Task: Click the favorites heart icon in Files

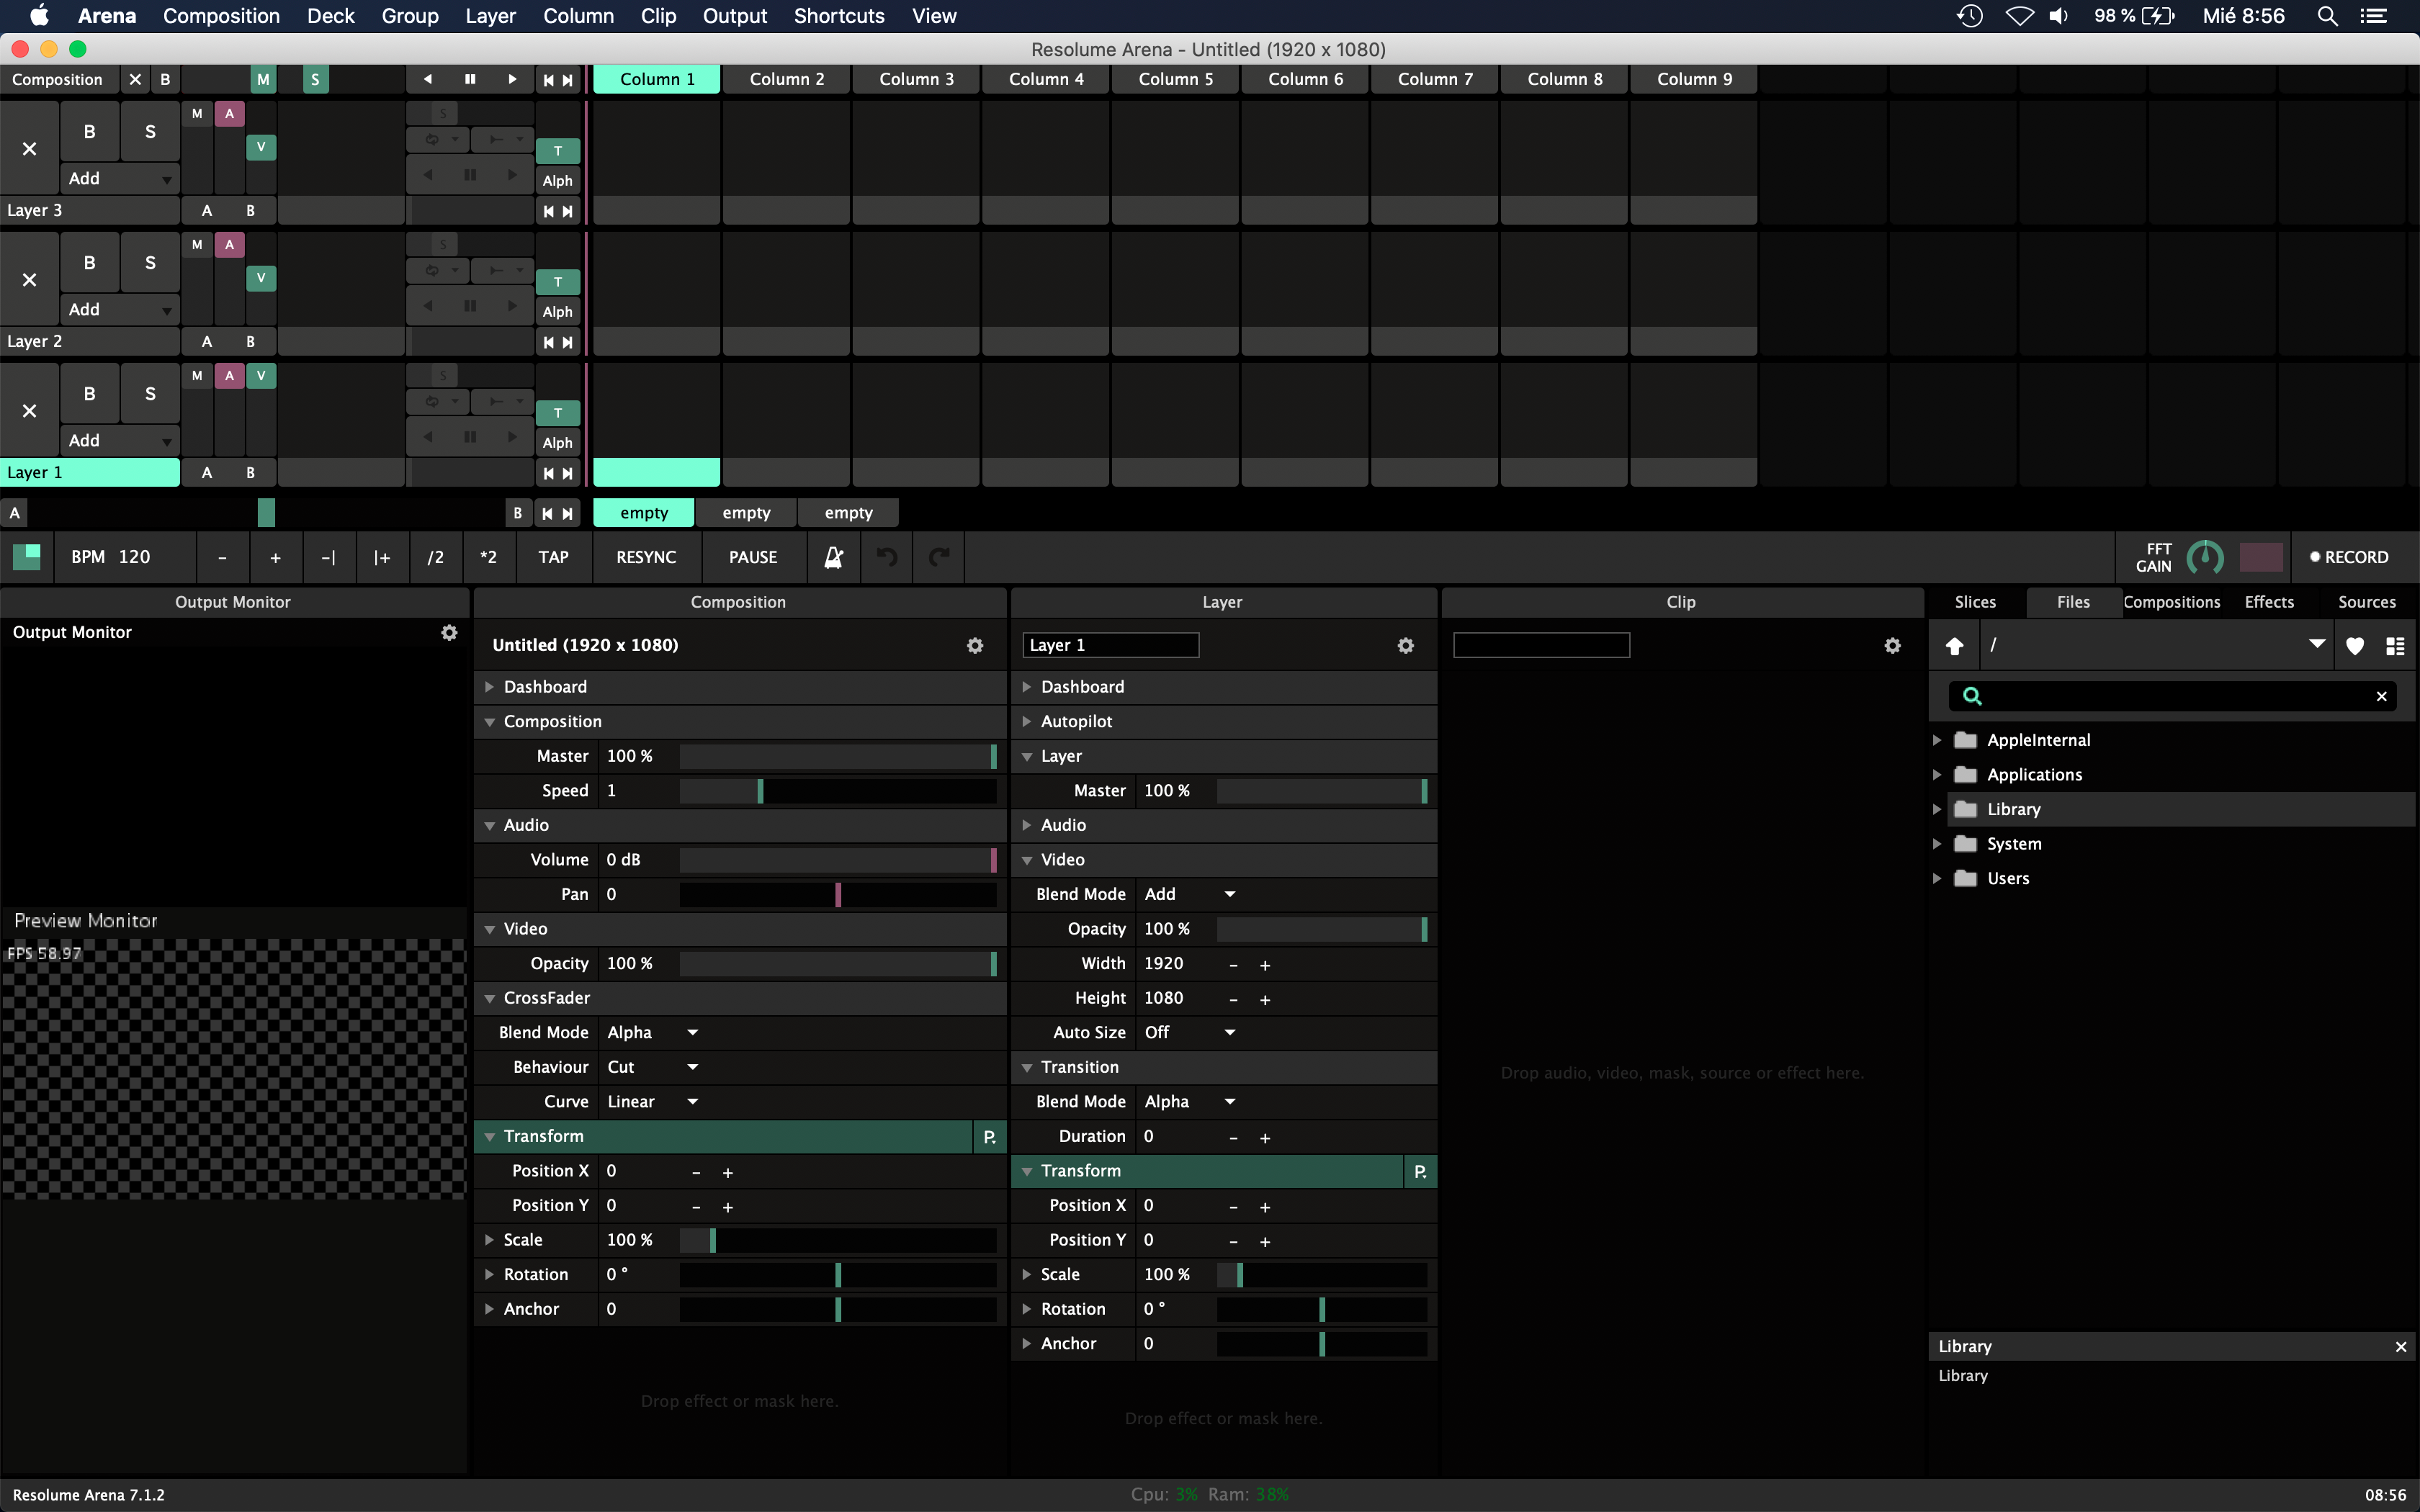Action: click(x=2354, y=646)
